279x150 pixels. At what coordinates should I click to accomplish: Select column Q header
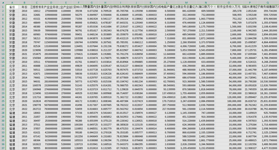(x=269, y=2)
